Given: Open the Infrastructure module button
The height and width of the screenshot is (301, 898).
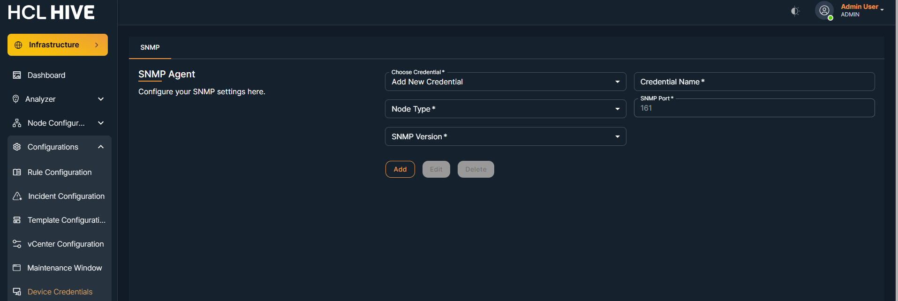Looking at the screenshot, I should (x=58, y=45).
